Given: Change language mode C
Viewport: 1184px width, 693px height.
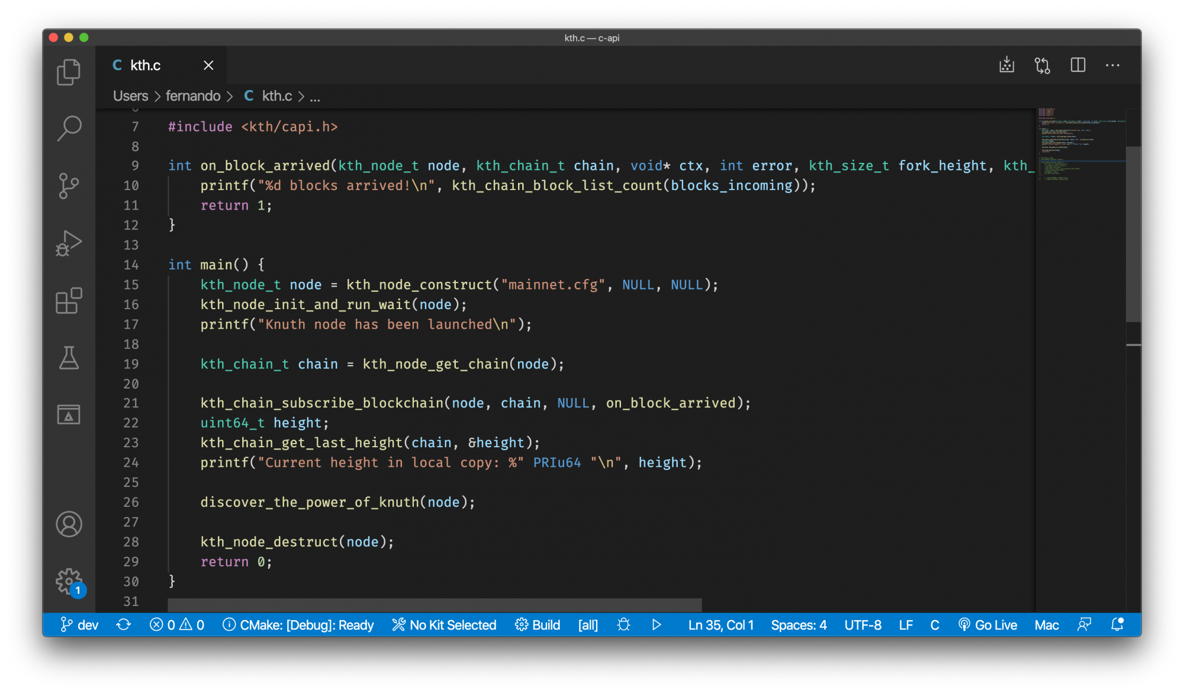Looking at the screenshot, I should tap(935, 625).
